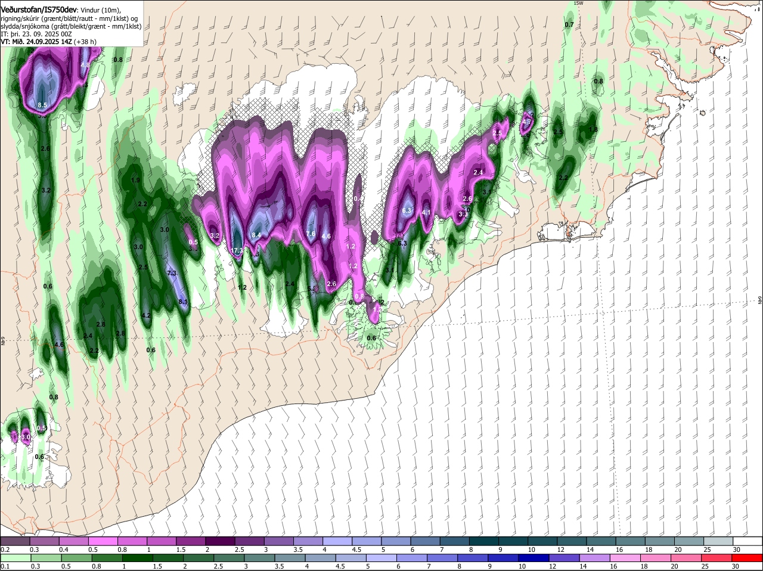Click the 7.6 snow value label
The image size is (763, 571).
click(x=311, y=234)
